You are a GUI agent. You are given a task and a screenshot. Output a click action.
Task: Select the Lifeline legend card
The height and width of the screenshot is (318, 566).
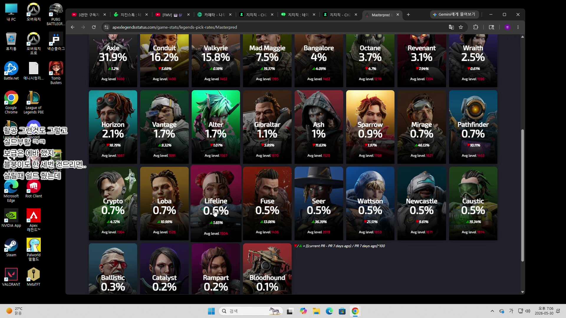[x=216, y=203]
